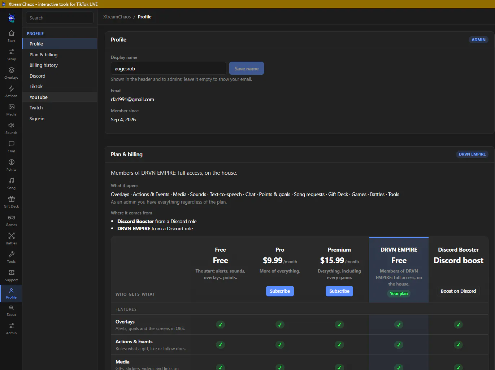Open Plan & billing in the submenu

[60, 55]
